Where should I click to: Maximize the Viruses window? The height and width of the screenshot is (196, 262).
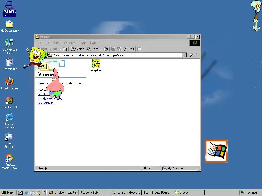click(x=193, y=37)
